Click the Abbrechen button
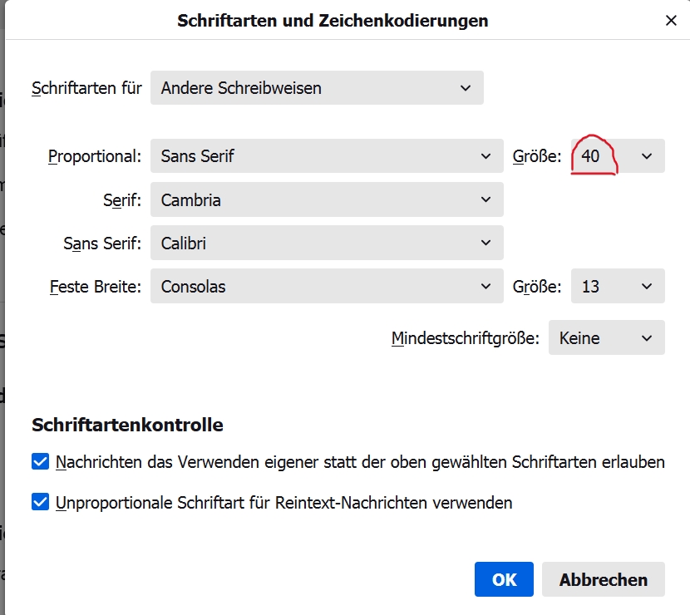The height and width of the screenshot is (615, 690). click(603, 579)
